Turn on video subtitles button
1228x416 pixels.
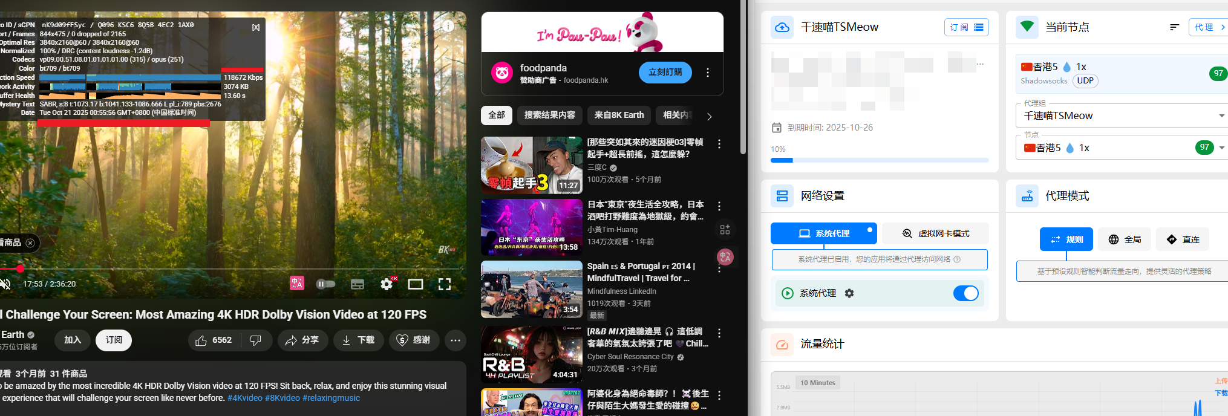358,284
